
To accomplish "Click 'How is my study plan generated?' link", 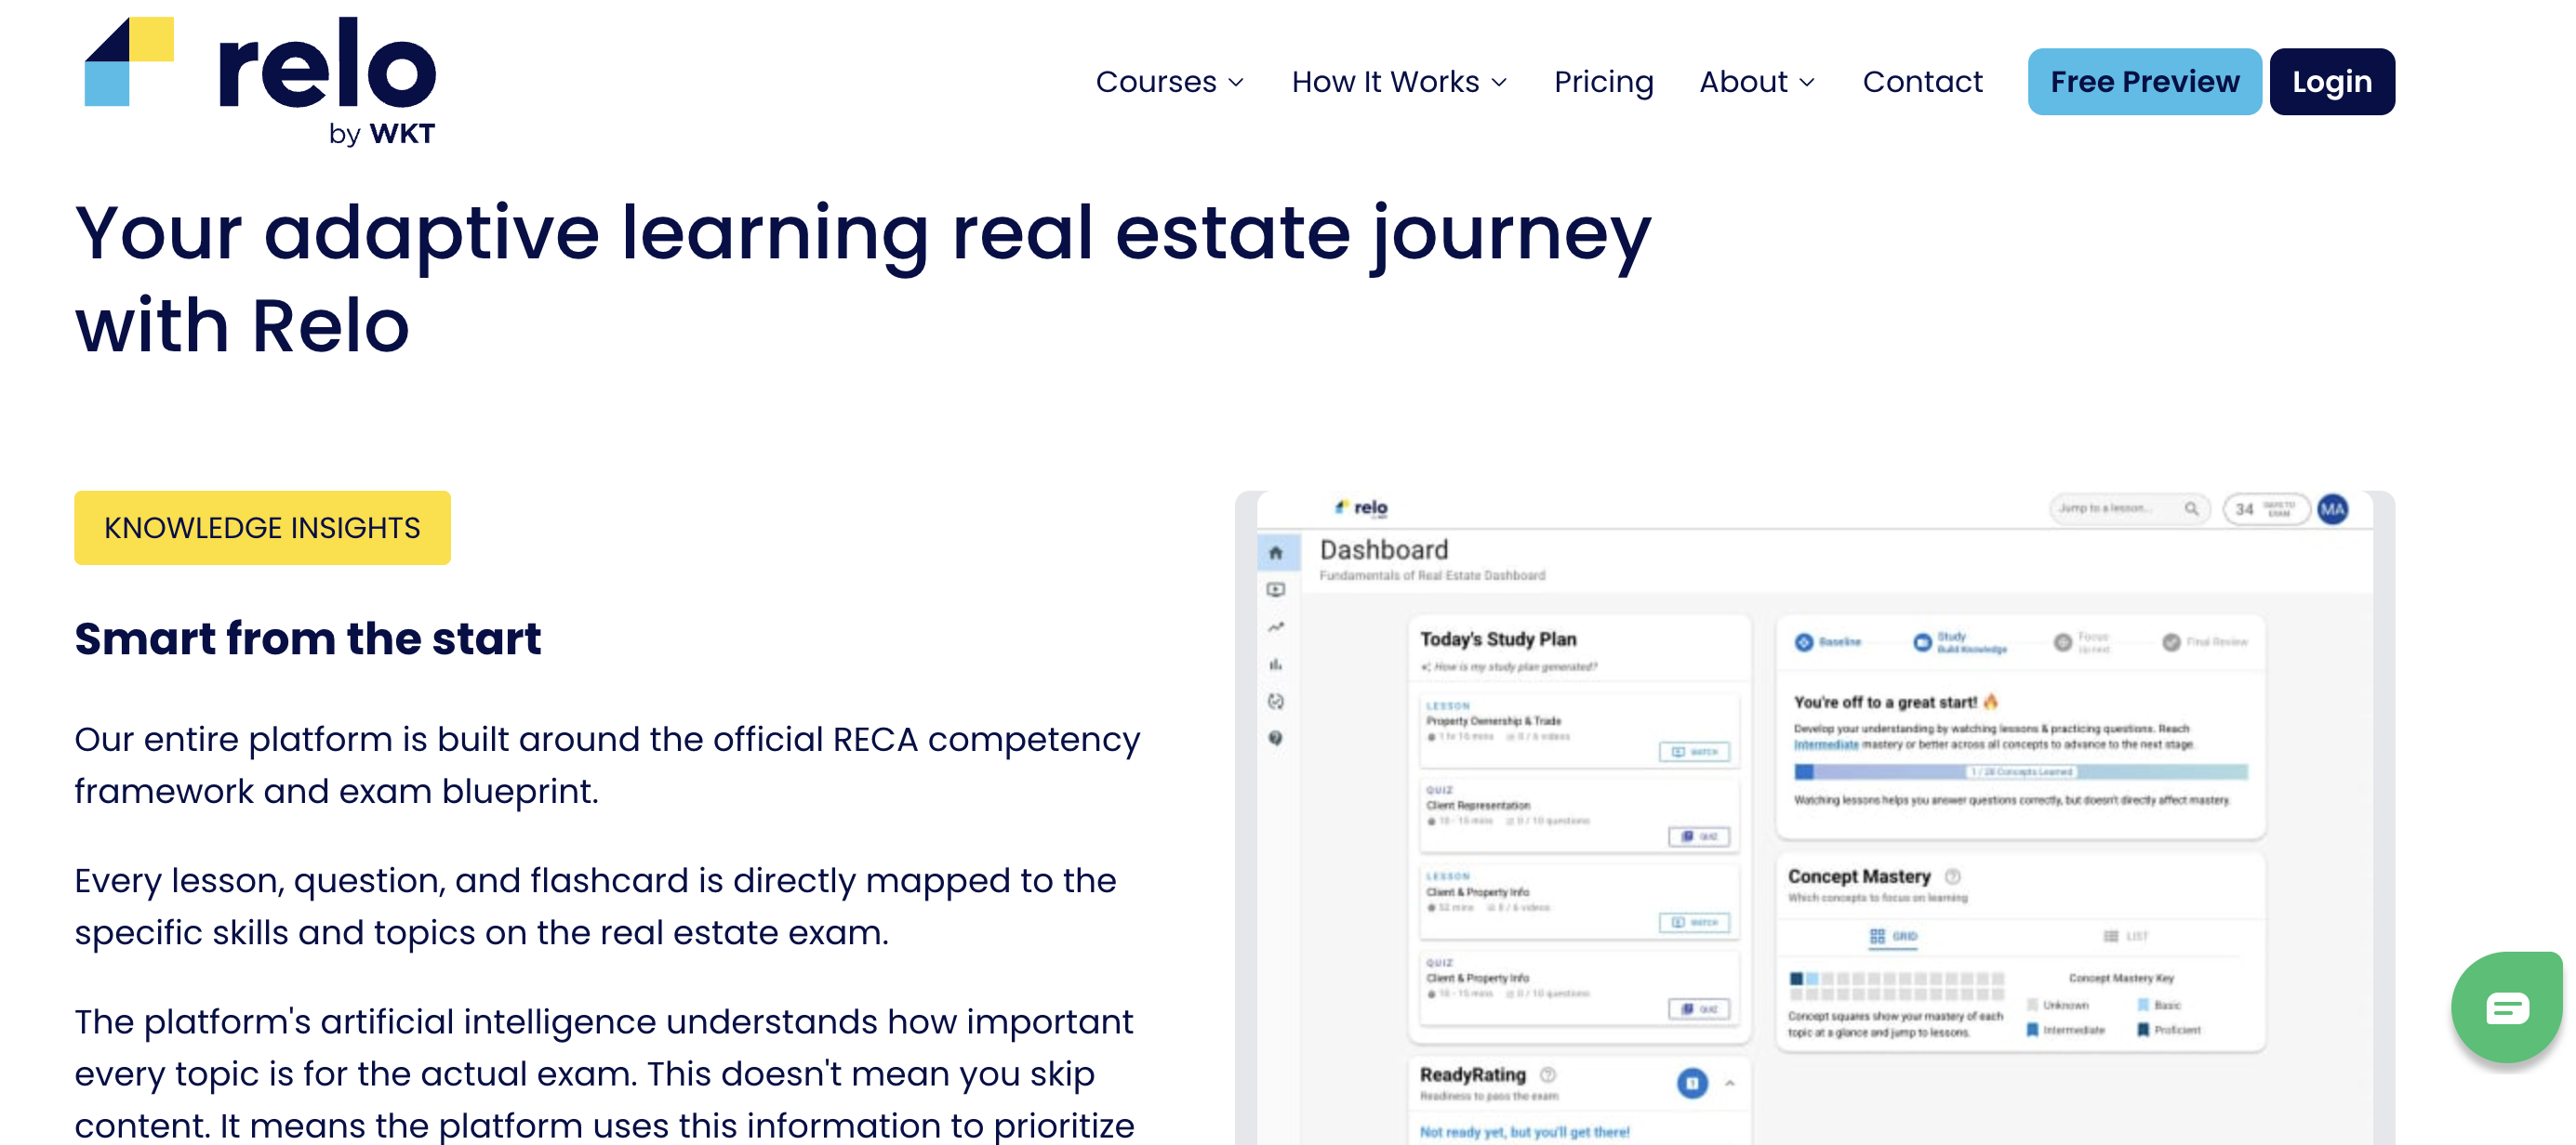I will click(1510, 666).
